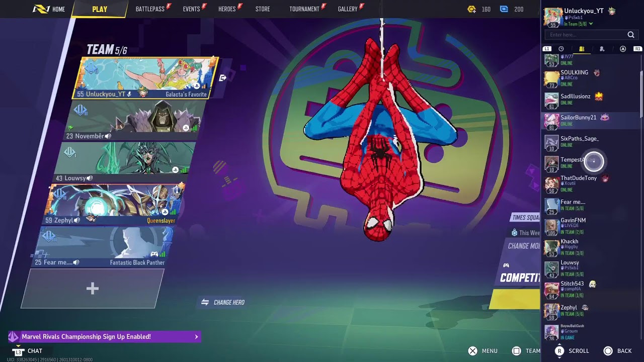Click the yellow start match button

click(515, 299)
